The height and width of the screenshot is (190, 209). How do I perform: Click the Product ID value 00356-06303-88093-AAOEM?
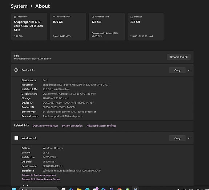[x=59, y=107]
